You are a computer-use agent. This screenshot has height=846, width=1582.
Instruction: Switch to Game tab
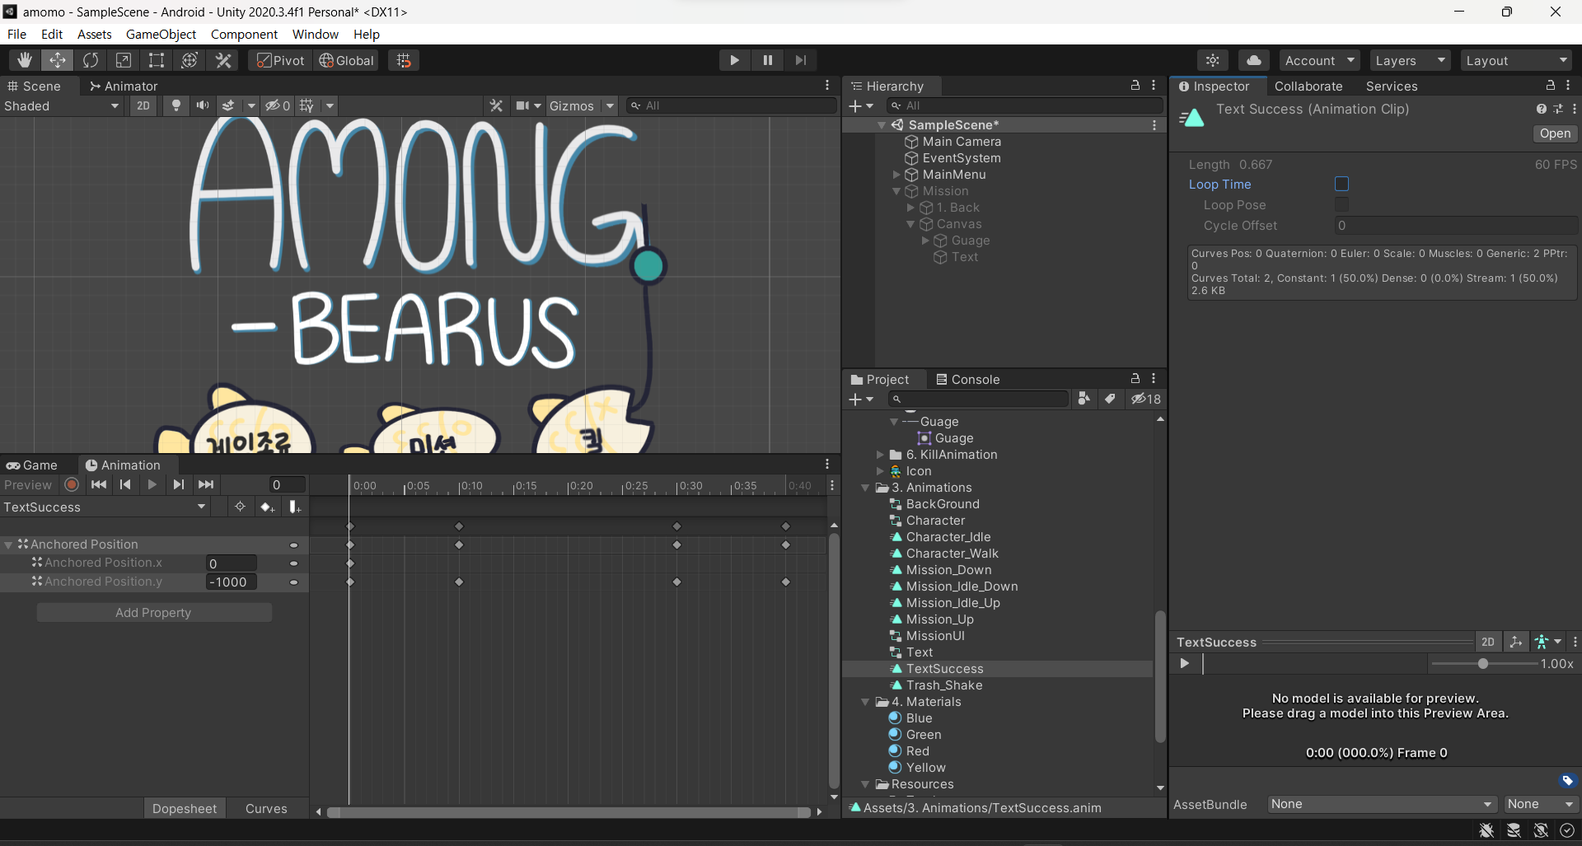pos(33,465)
